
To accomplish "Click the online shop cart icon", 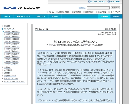I will (x=89, y=2).
